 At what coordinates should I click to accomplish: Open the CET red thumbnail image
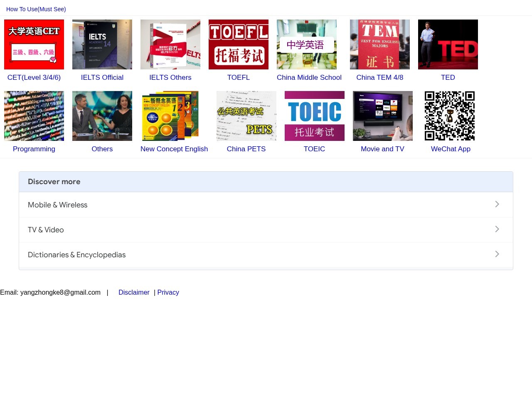point(34,44)
